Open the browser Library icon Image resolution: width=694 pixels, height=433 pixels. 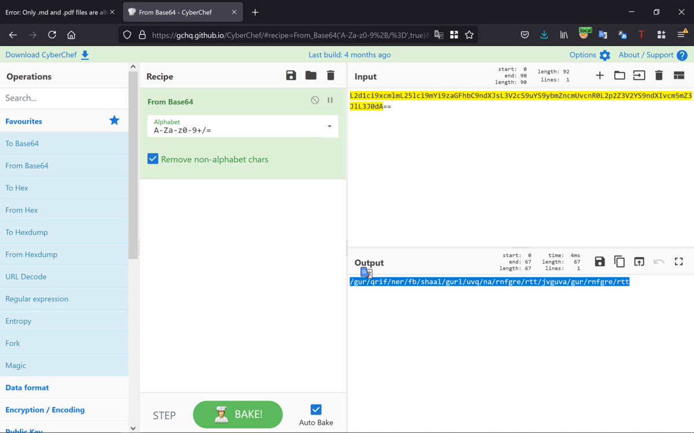(564, 35)
